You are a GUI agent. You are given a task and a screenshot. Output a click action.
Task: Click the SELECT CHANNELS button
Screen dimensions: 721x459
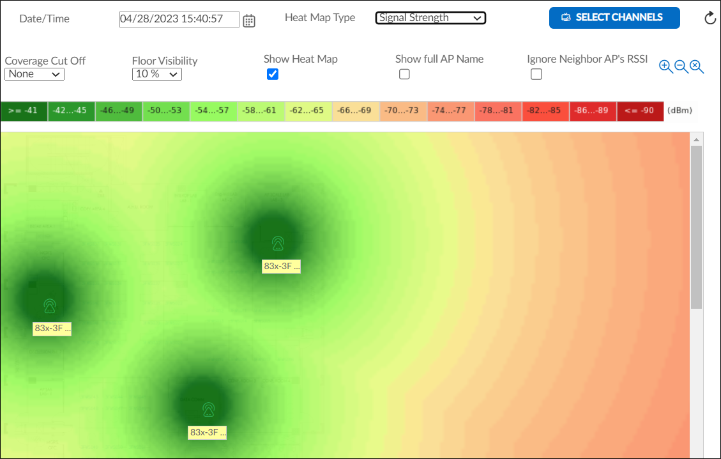[x=614, y=18]
